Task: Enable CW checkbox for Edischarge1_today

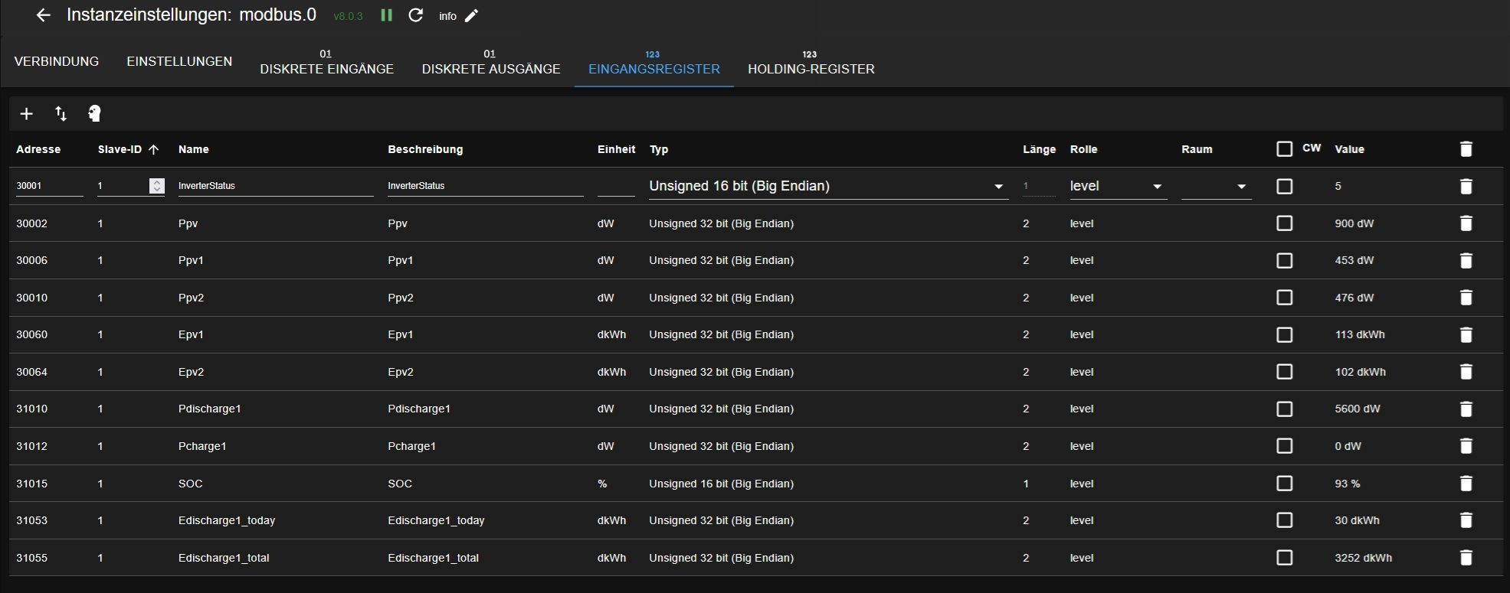Action: coord(1285,520)
